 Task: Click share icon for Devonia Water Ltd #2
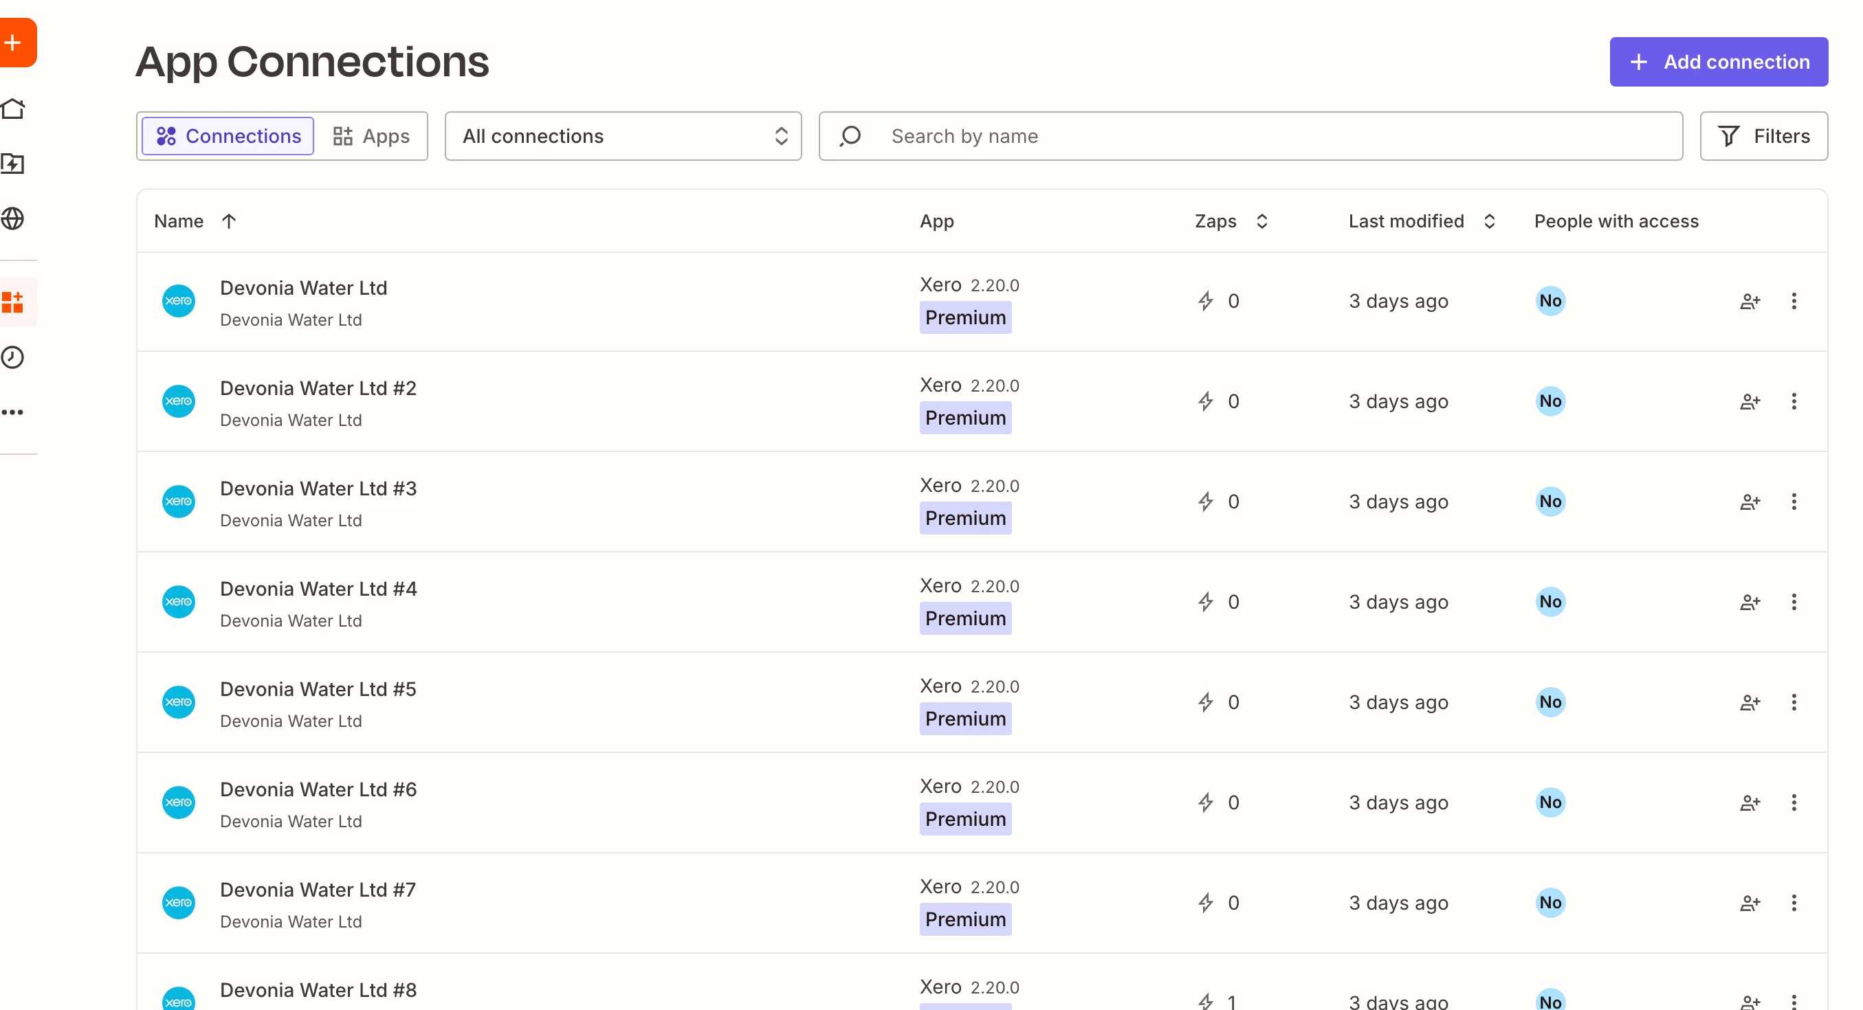(1750, 401)
